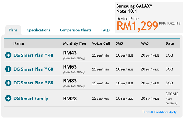Expand DG Smart Family plus icon
This screenshot has width=184, height=119.
click(8, 98)
